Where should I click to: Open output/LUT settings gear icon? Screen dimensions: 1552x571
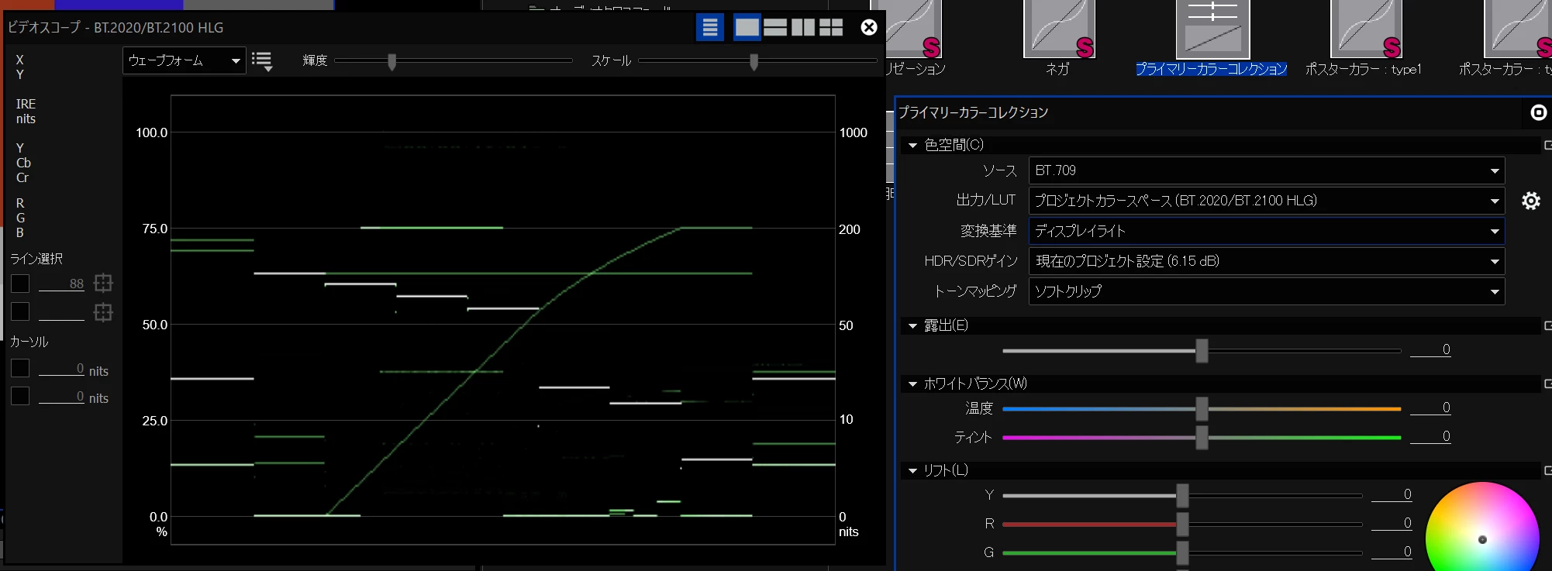pyautogui.click(x=1531, y=201)
